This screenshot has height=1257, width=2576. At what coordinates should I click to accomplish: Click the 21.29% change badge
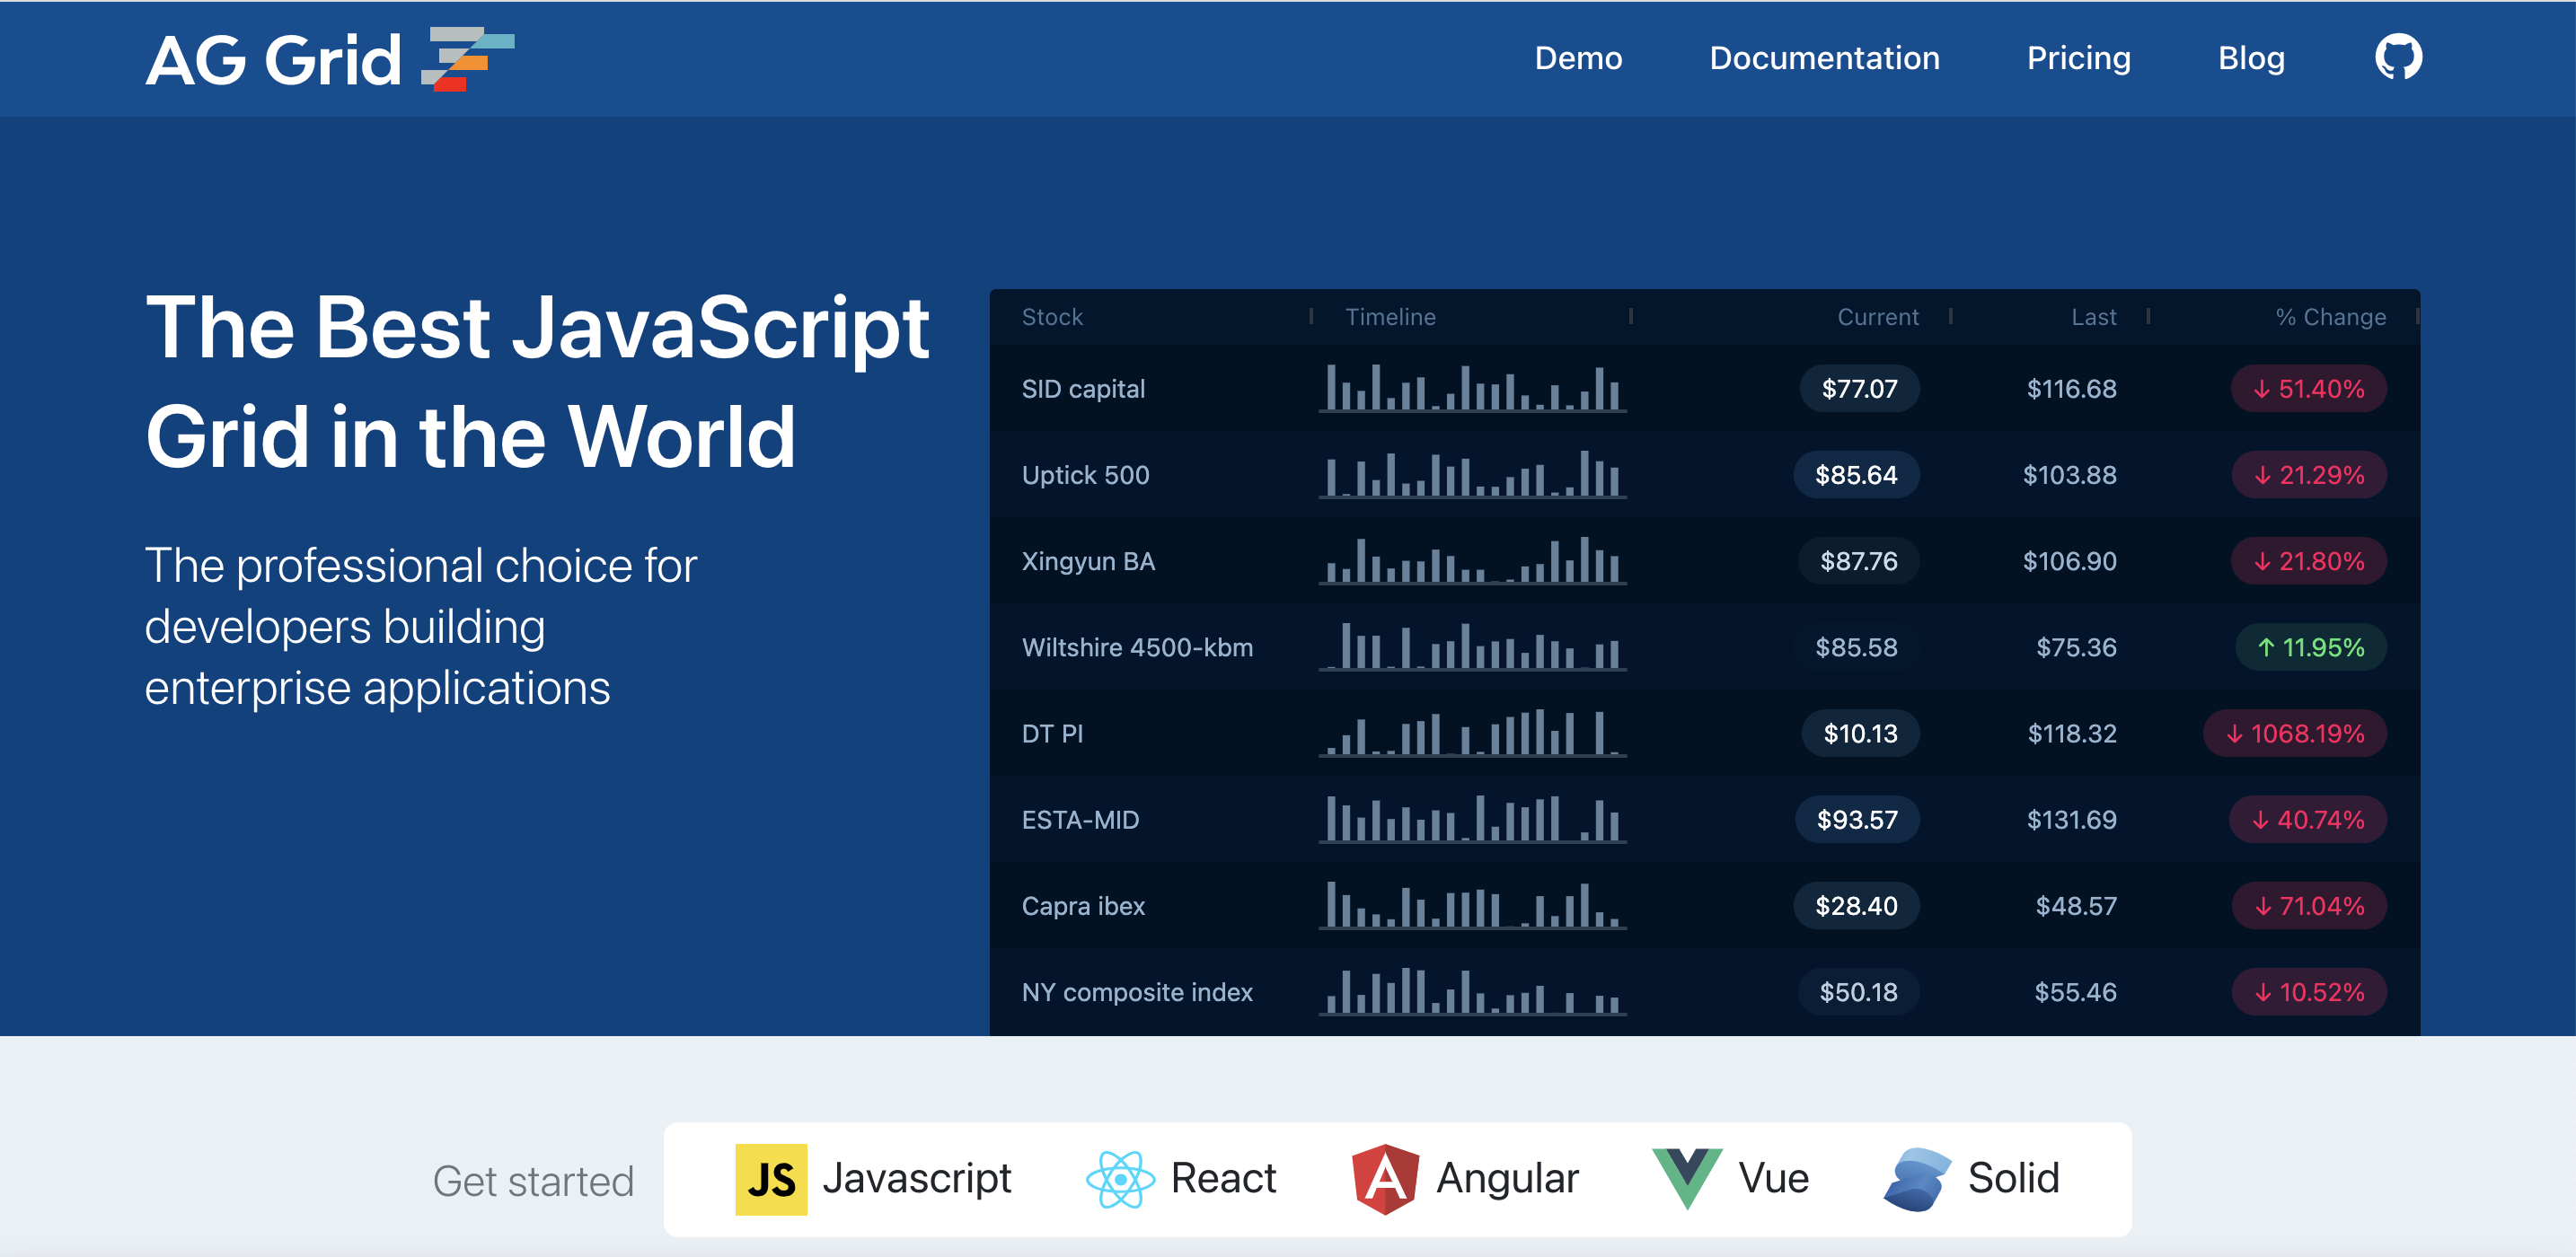pos(2309,475)
